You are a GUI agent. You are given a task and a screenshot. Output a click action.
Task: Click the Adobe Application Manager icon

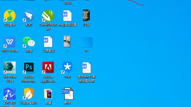click(x=48, y=67)
